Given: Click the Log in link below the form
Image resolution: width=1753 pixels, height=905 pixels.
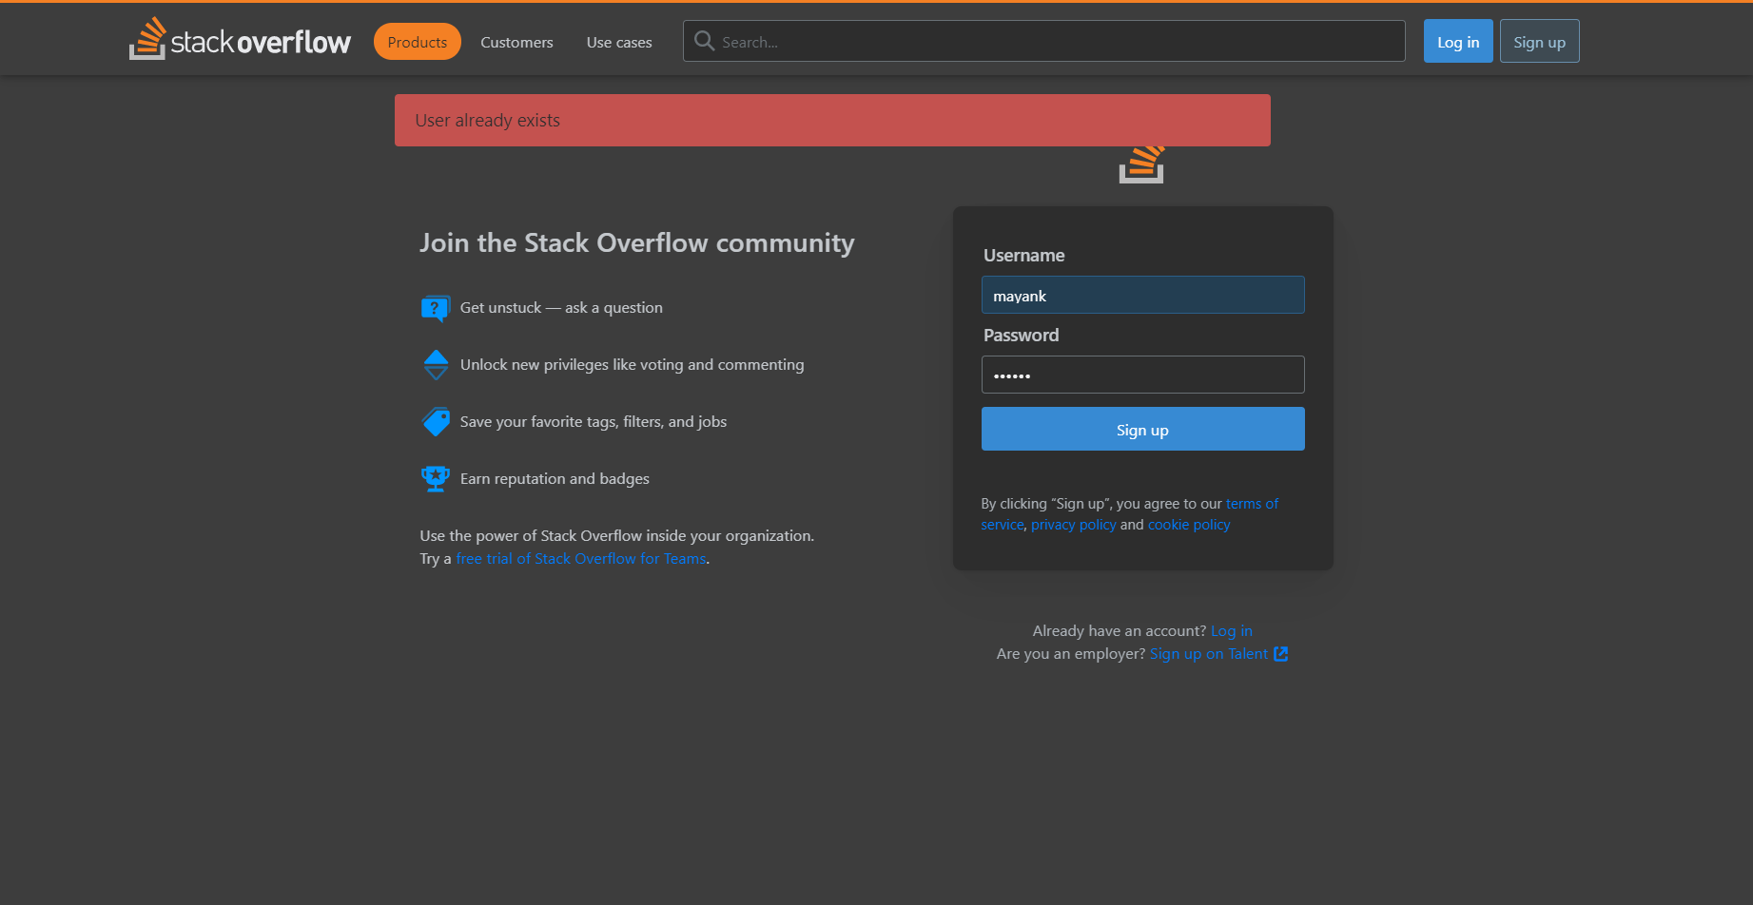Looking at the screenshot, I should pos(1231,630).
